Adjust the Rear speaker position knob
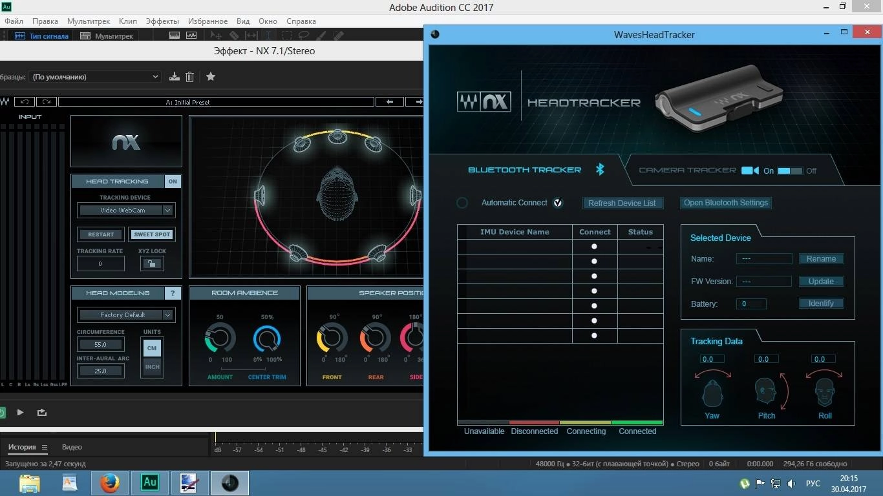 (x=375, y=338)
